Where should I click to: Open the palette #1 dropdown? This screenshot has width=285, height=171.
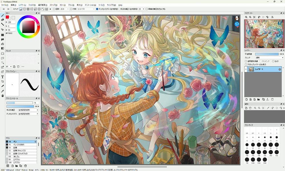[11, 66]
